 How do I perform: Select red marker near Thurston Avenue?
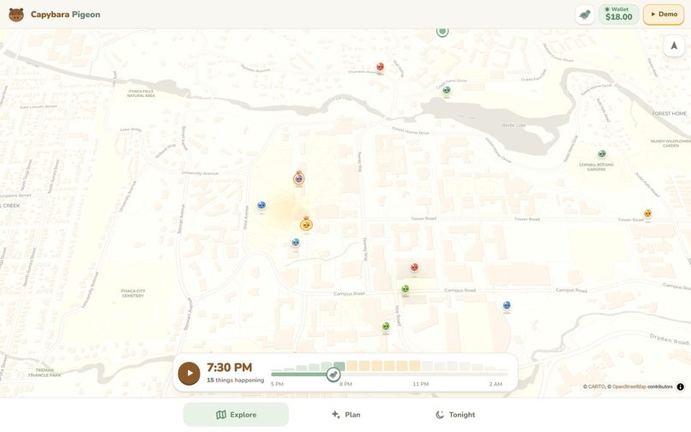click(381, 67)
